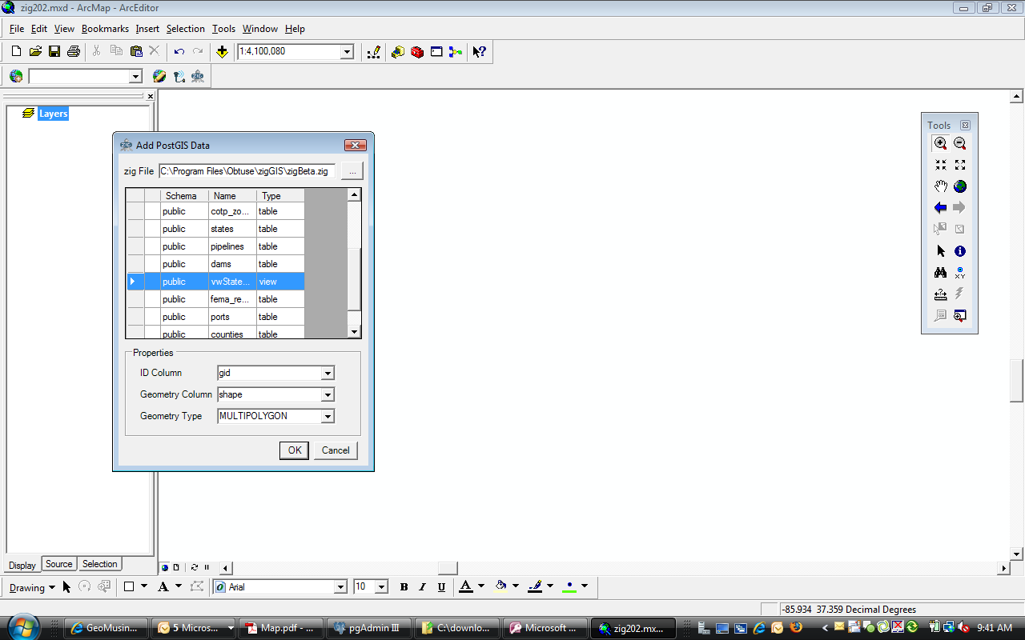Open the Find binoculars tool

click(941, 273)
